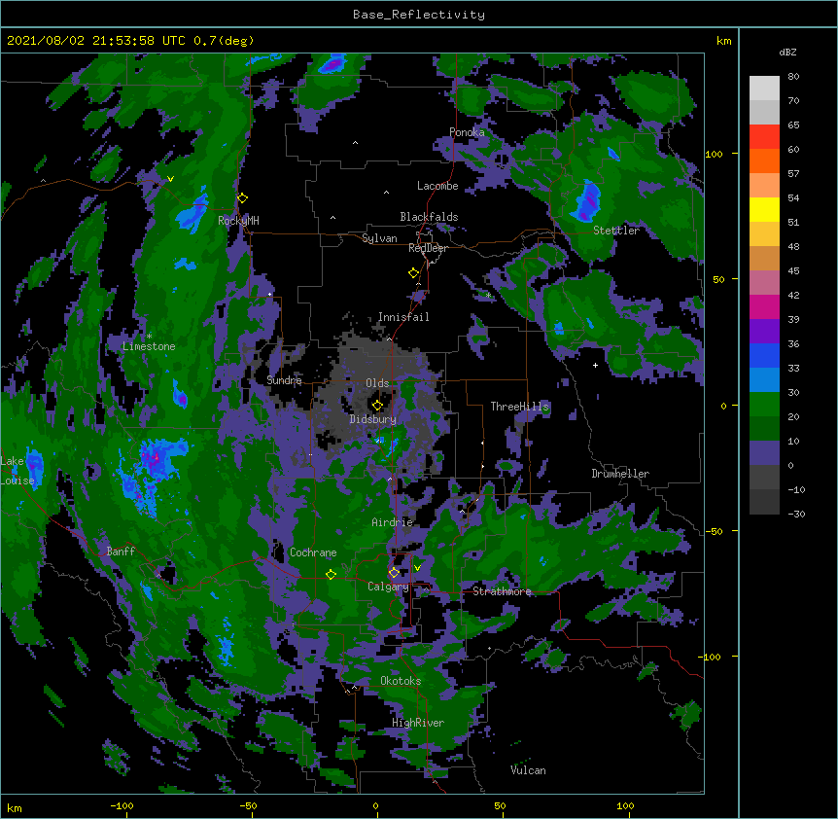Image resolution: width=838 pixels, height=819 pixels.
Task: Select the Vulcan town label
Action: pyautogui.click(x=528, y=770)
